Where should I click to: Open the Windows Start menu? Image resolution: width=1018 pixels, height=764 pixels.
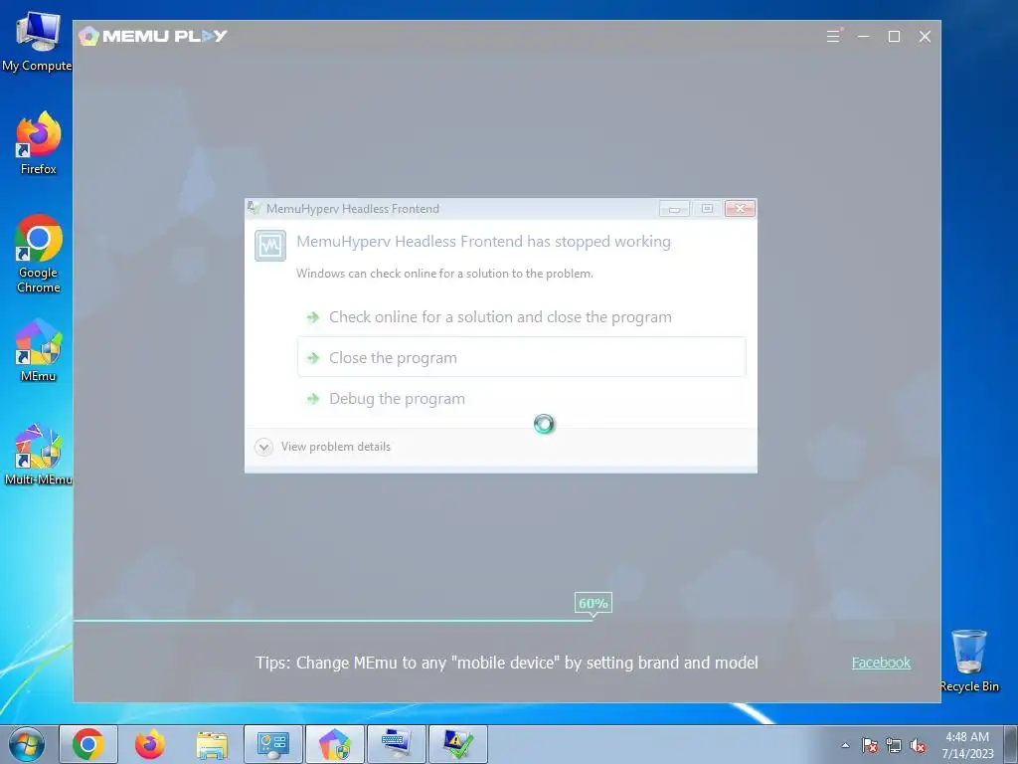(26, 744)
